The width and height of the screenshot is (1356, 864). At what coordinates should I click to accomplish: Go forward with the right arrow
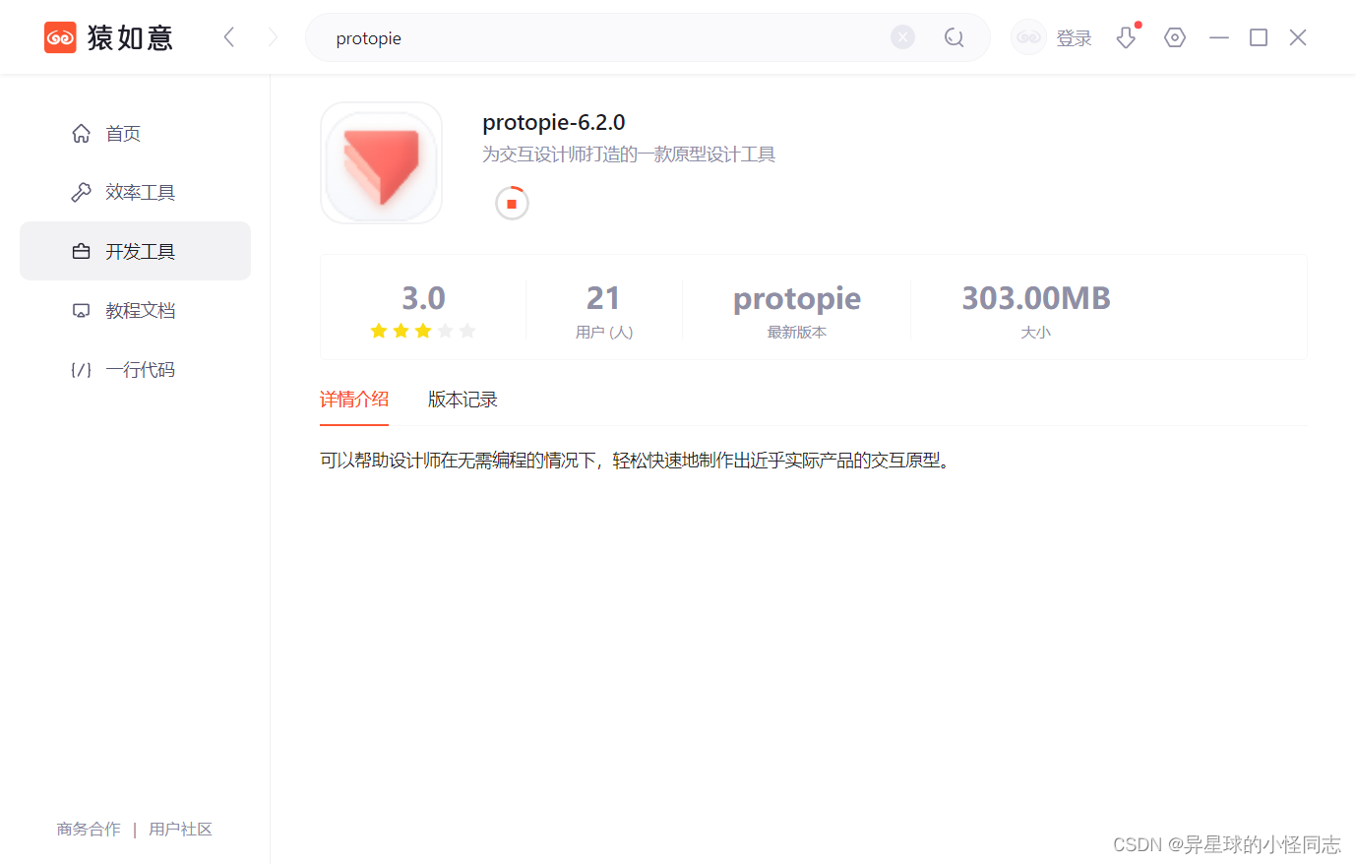273,37
